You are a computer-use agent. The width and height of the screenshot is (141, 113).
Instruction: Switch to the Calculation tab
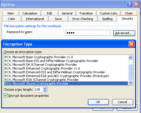click(x=30, y=13)
